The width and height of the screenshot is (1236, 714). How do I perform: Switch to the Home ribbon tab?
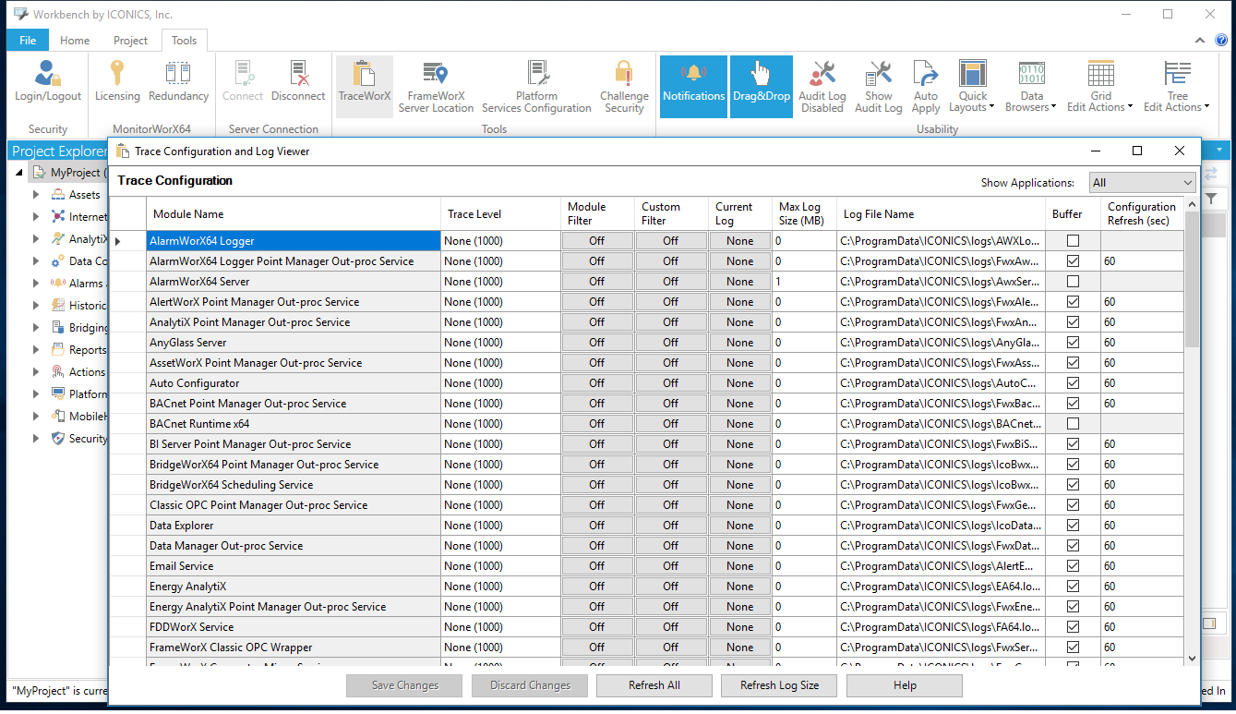tap(75, 41)
